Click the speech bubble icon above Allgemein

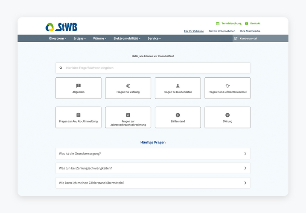[79, 86]
